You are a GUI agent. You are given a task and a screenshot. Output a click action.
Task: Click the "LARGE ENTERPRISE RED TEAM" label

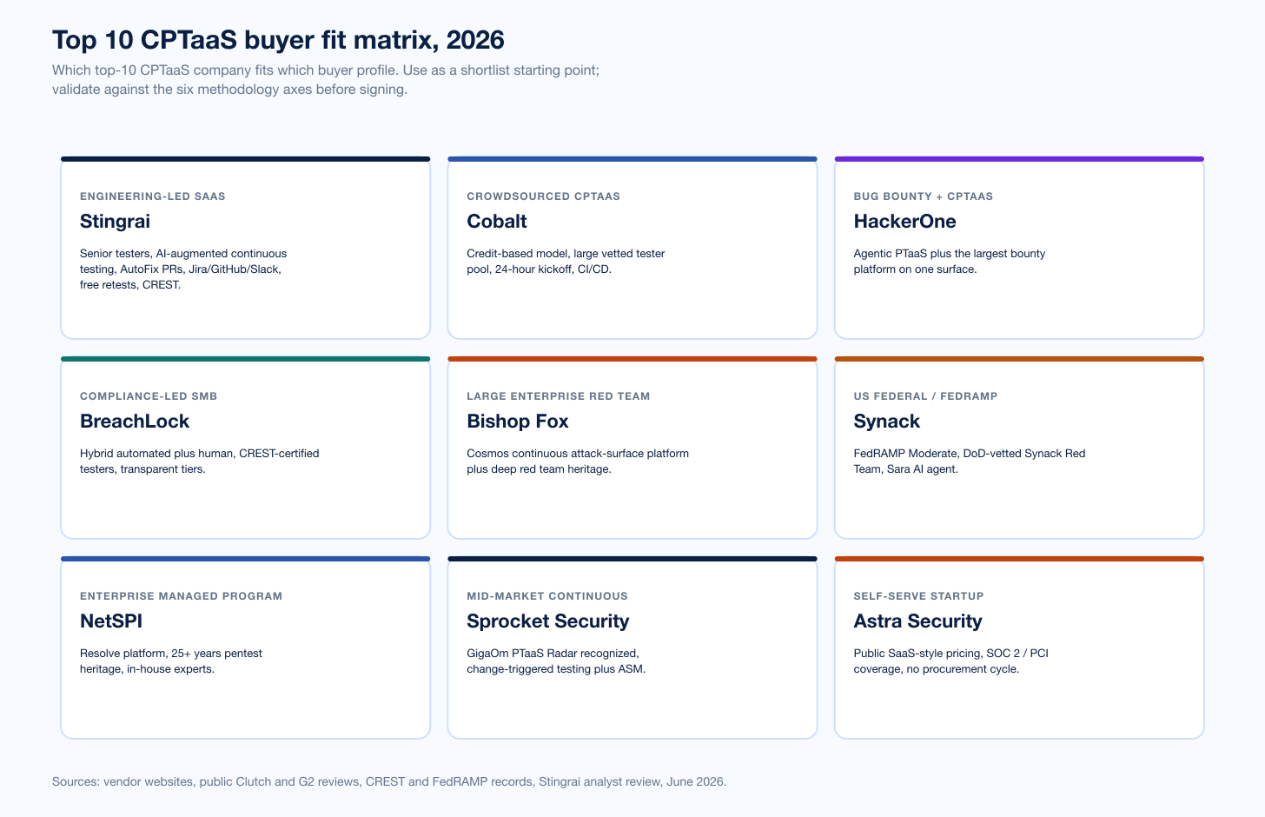tap(559, 396)
